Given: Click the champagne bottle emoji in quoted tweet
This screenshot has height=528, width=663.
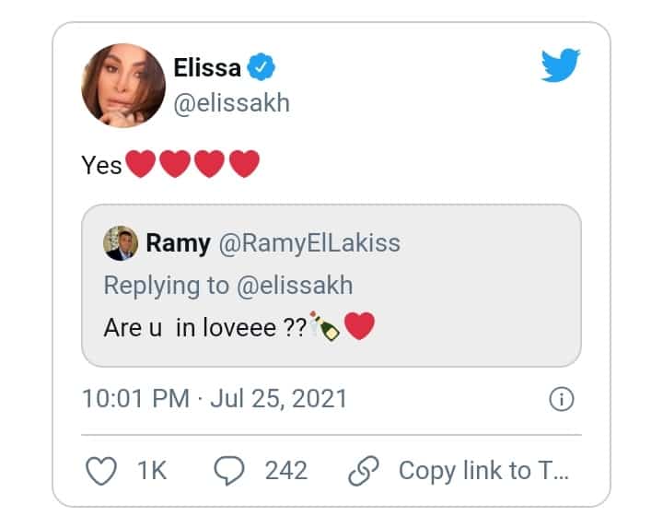Looking at the screenshot, I should tap(324, 326).
